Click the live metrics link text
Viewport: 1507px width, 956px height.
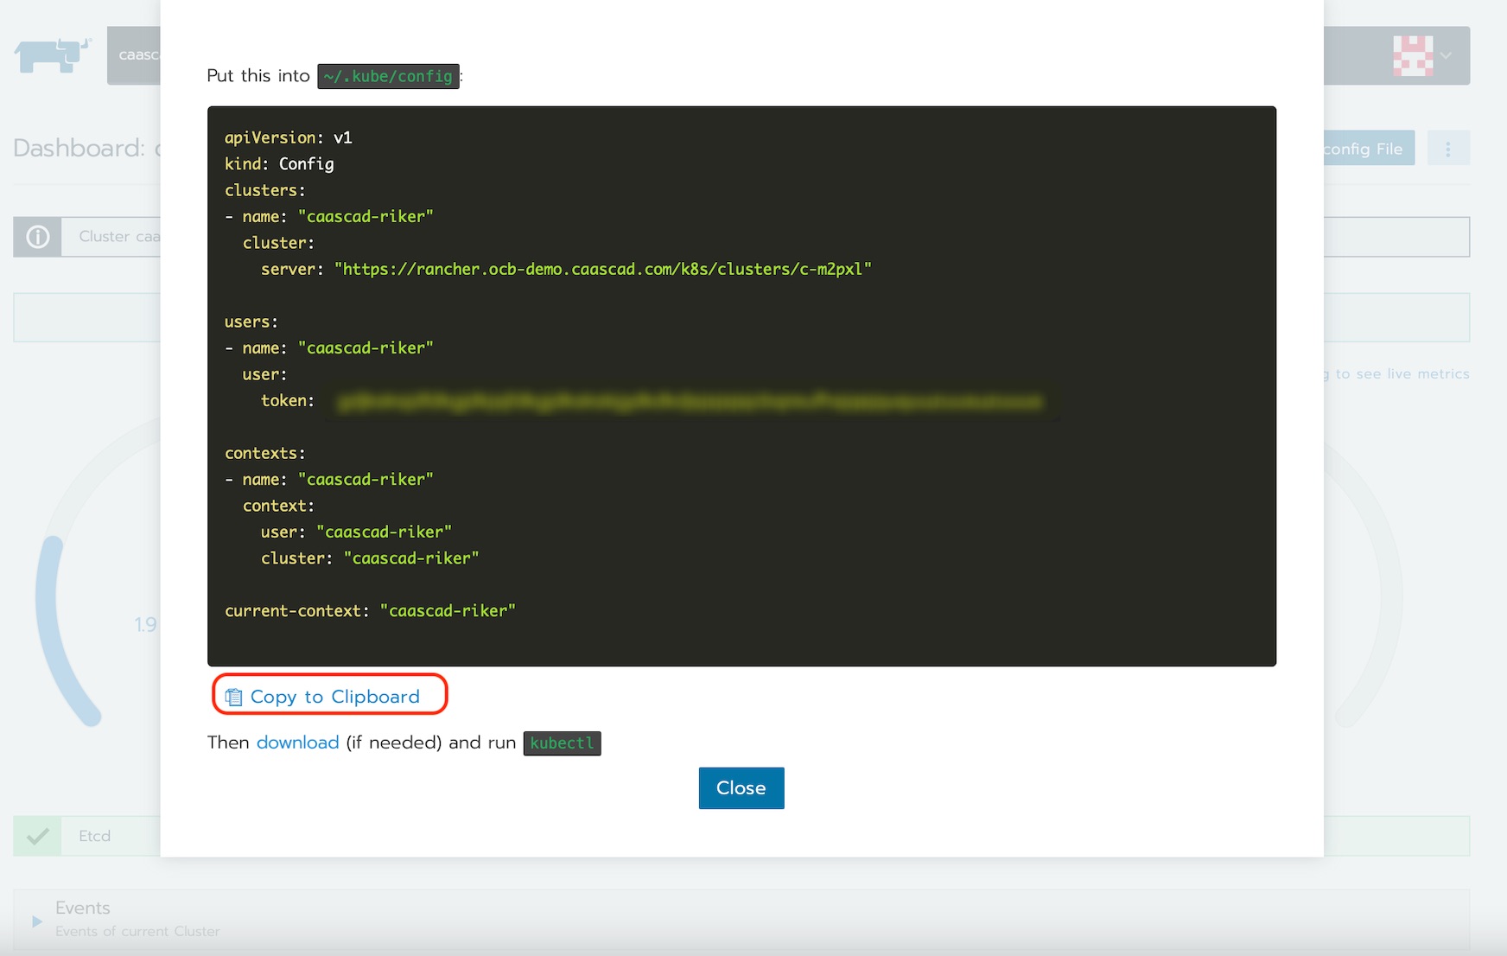(1400, 374)
